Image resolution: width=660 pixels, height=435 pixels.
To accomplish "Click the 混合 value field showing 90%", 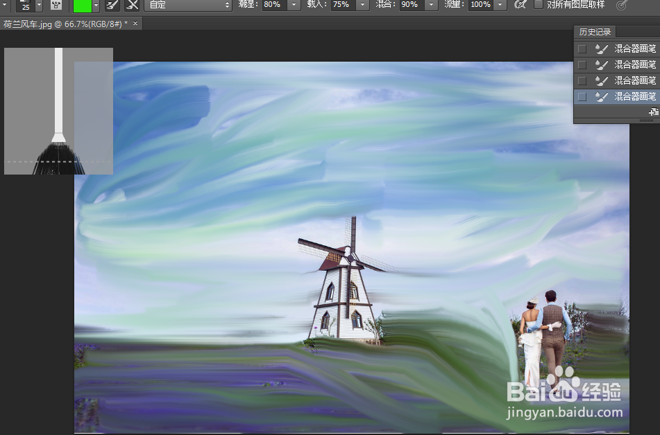I will (412, 5).
